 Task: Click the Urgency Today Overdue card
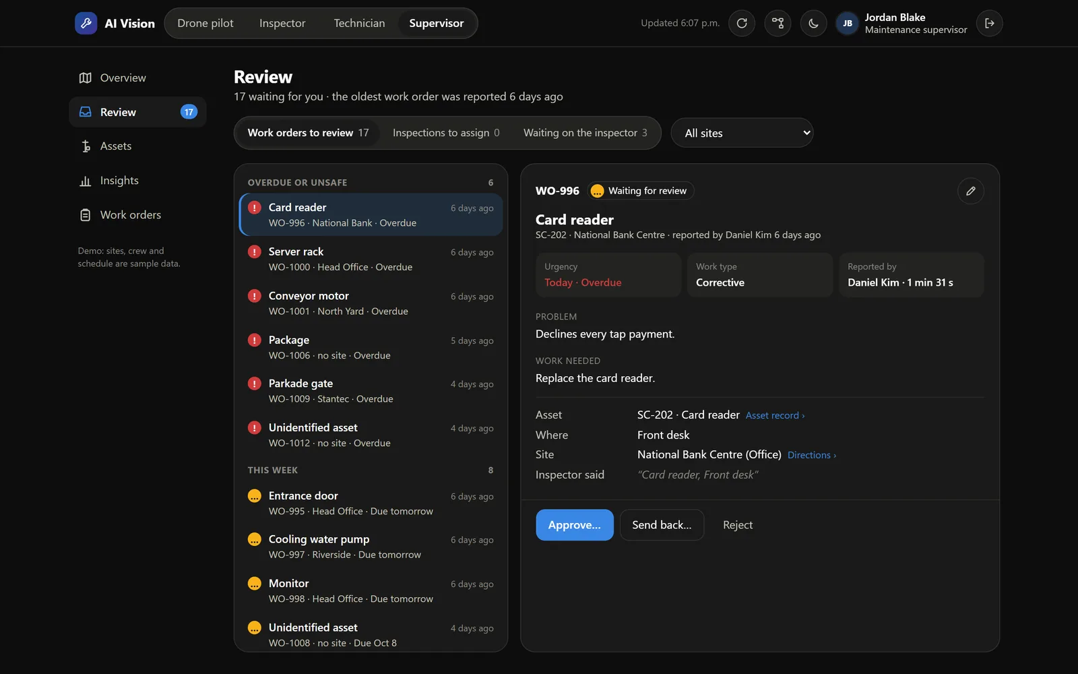[608, 275]
